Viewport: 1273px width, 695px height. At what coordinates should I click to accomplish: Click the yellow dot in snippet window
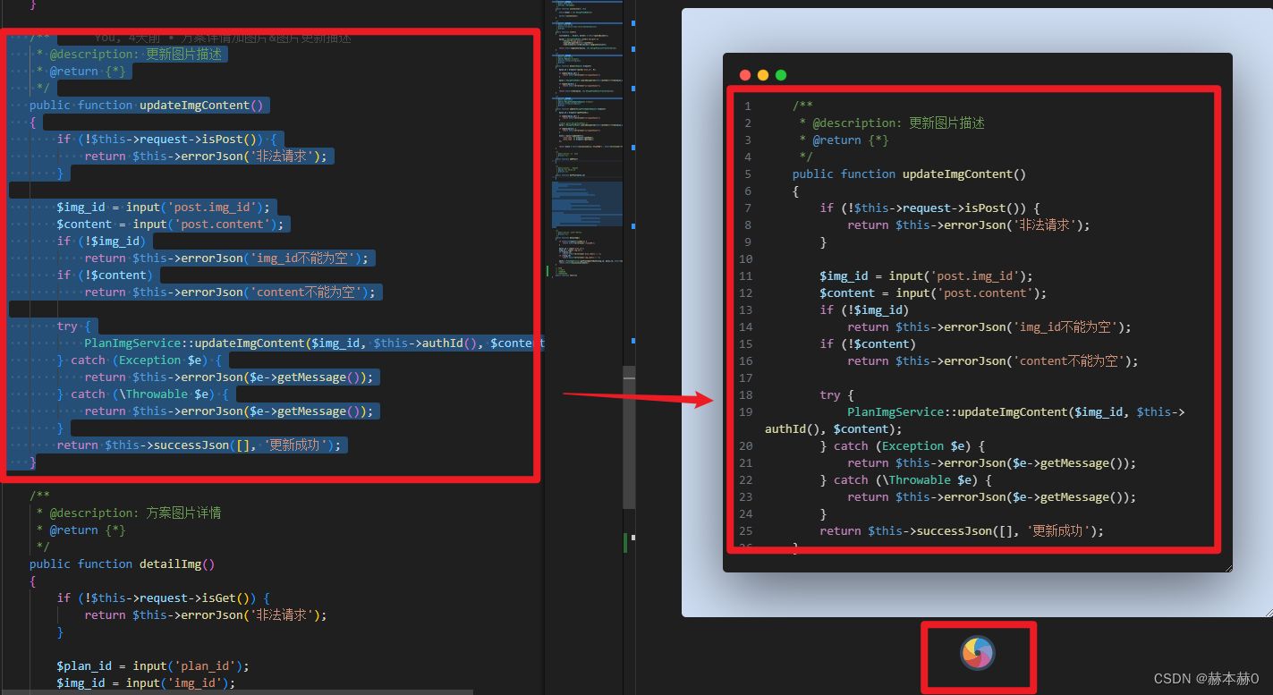[763, 75]
